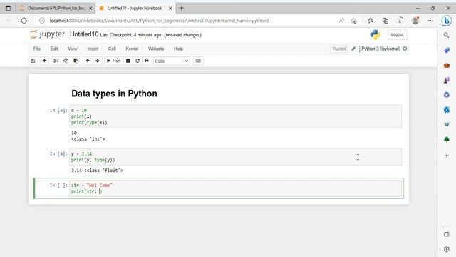Image resolution: width=456 pixels, height=257 pixels.
Task: Open the Widgets menu
Action: click(156, 49)
